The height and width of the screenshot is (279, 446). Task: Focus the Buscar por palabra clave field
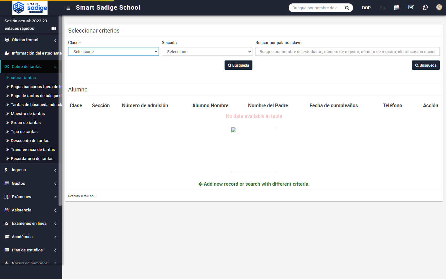tap(348, 51)
